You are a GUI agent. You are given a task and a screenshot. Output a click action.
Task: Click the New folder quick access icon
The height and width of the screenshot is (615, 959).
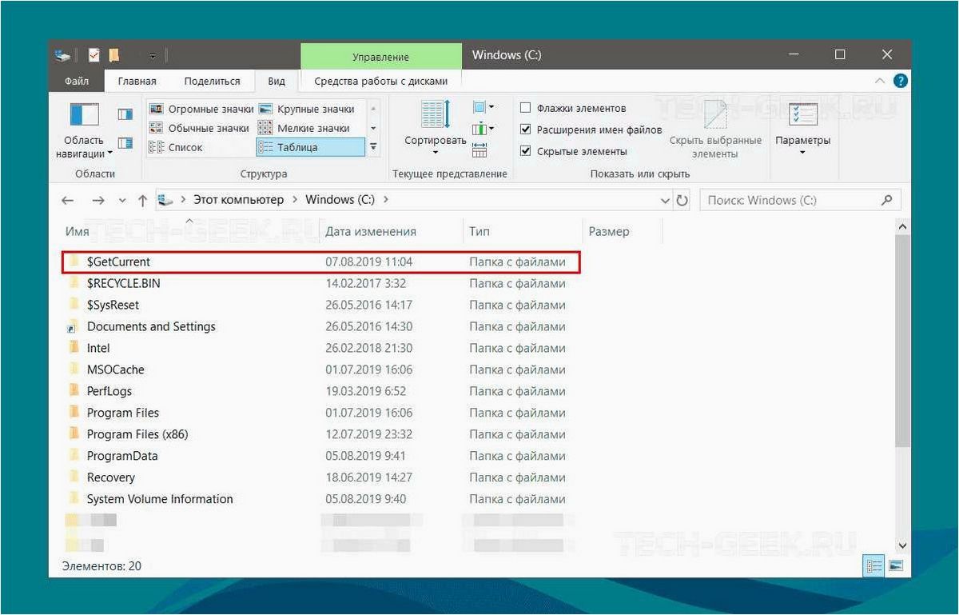[x=115, y=56]
